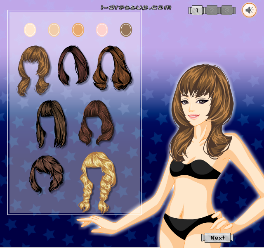264x248 pixels.
Task: Select the short brown shaggy hairstyle
Action: click(x=47, y=174)
